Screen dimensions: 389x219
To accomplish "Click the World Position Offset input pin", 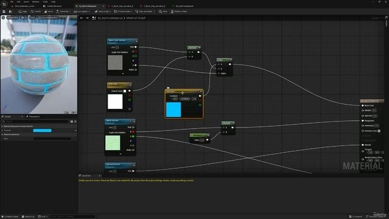I will point(363,159).
